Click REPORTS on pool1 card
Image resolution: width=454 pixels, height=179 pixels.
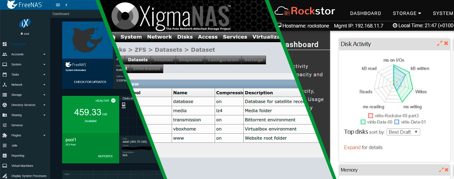pos(105,156)
